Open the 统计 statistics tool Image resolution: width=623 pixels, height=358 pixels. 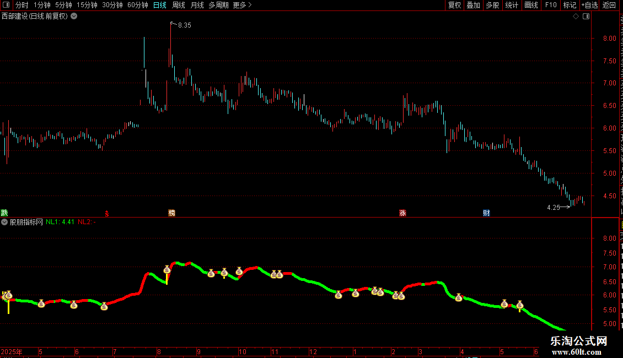pos(512,5)
